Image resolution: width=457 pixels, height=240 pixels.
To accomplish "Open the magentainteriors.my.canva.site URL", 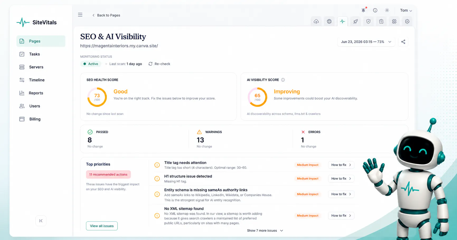I will point(119,46).
